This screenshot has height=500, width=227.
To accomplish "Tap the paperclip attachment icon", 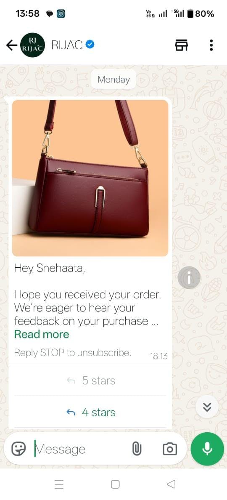I will coord(137,449).
